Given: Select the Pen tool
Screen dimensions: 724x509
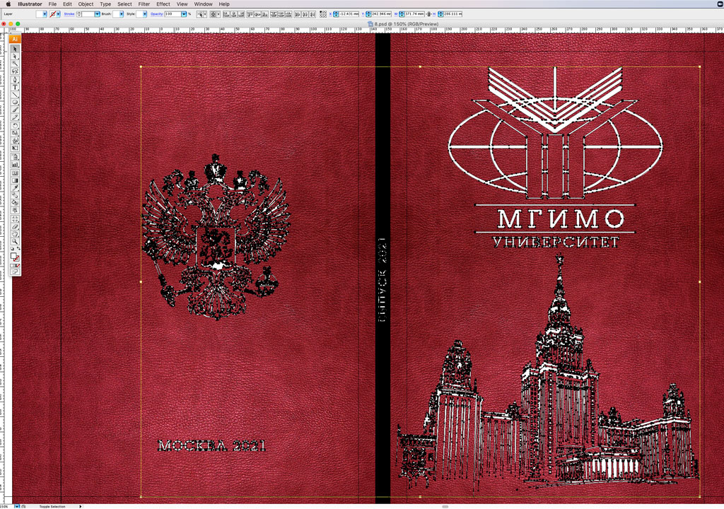Looking at the screenshot, I should point(15,80).
